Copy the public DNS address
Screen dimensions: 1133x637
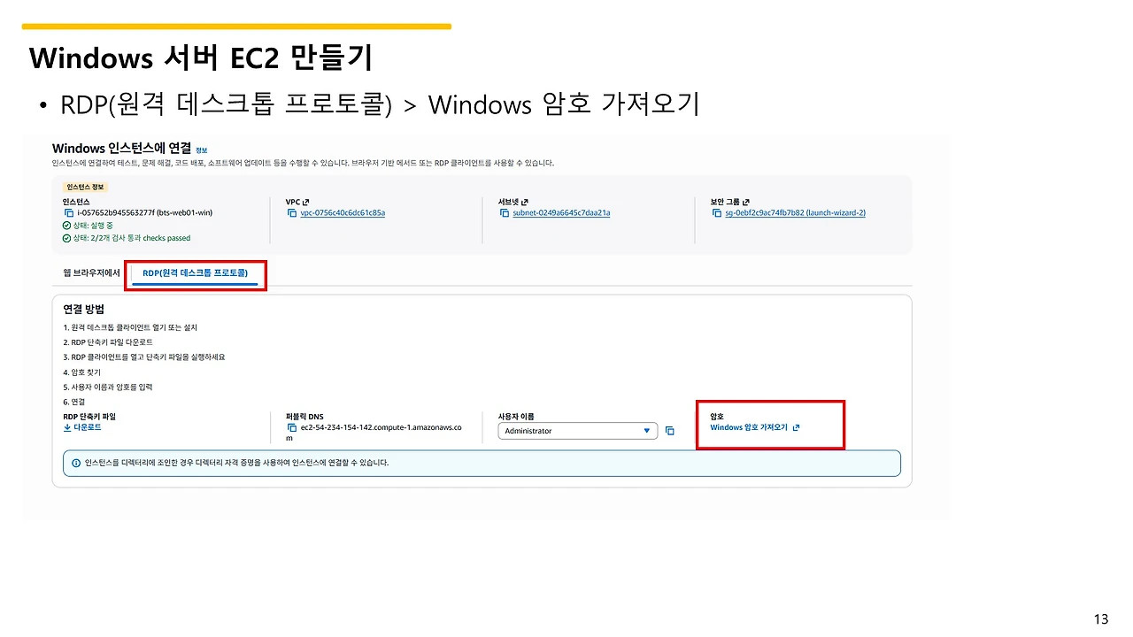pos(292,427)
